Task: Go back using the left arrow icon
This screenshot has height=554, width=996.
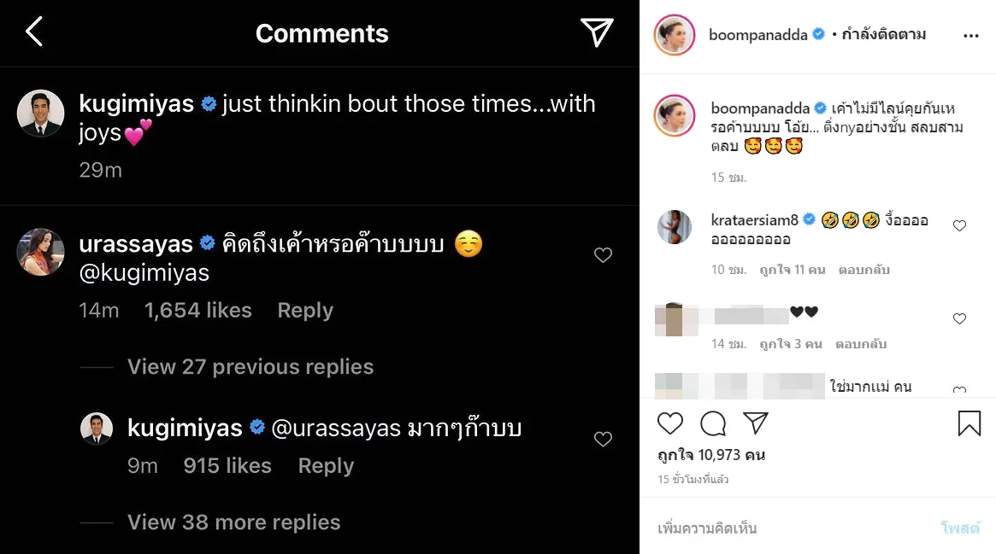Action: tap(34, 32)
